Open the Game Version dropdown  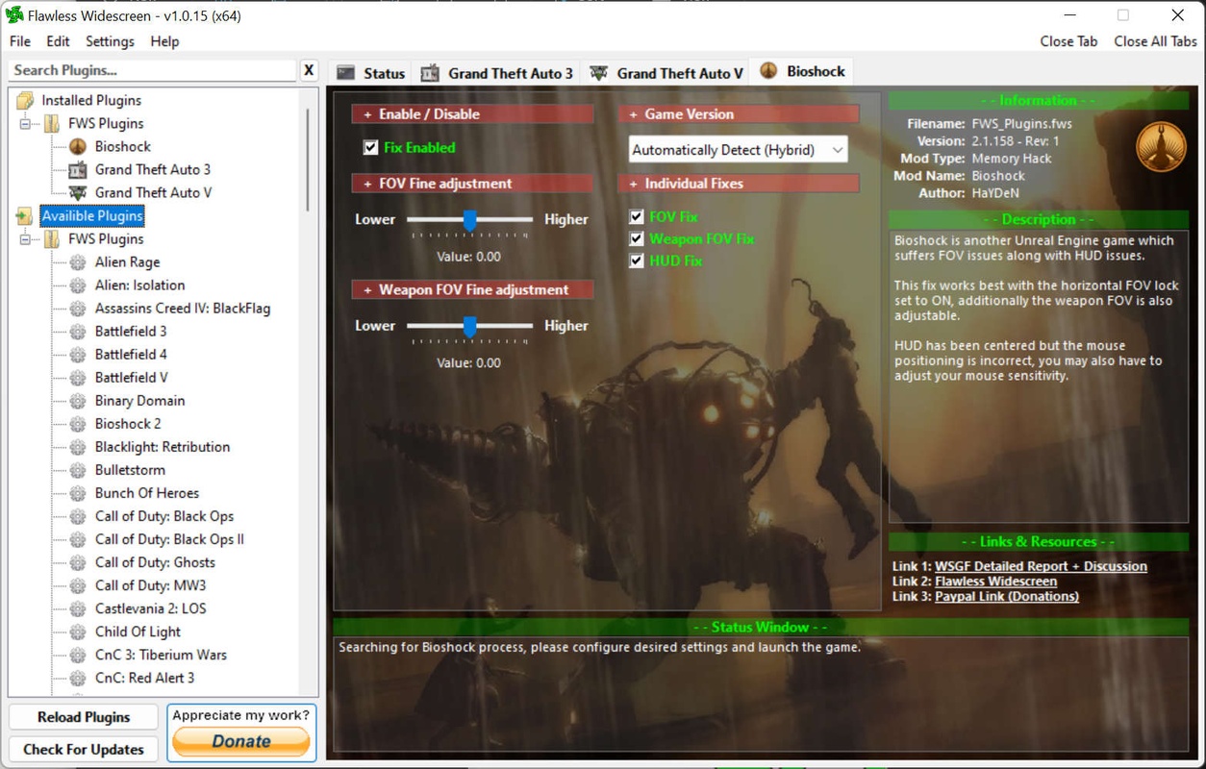tap(739, 150)
